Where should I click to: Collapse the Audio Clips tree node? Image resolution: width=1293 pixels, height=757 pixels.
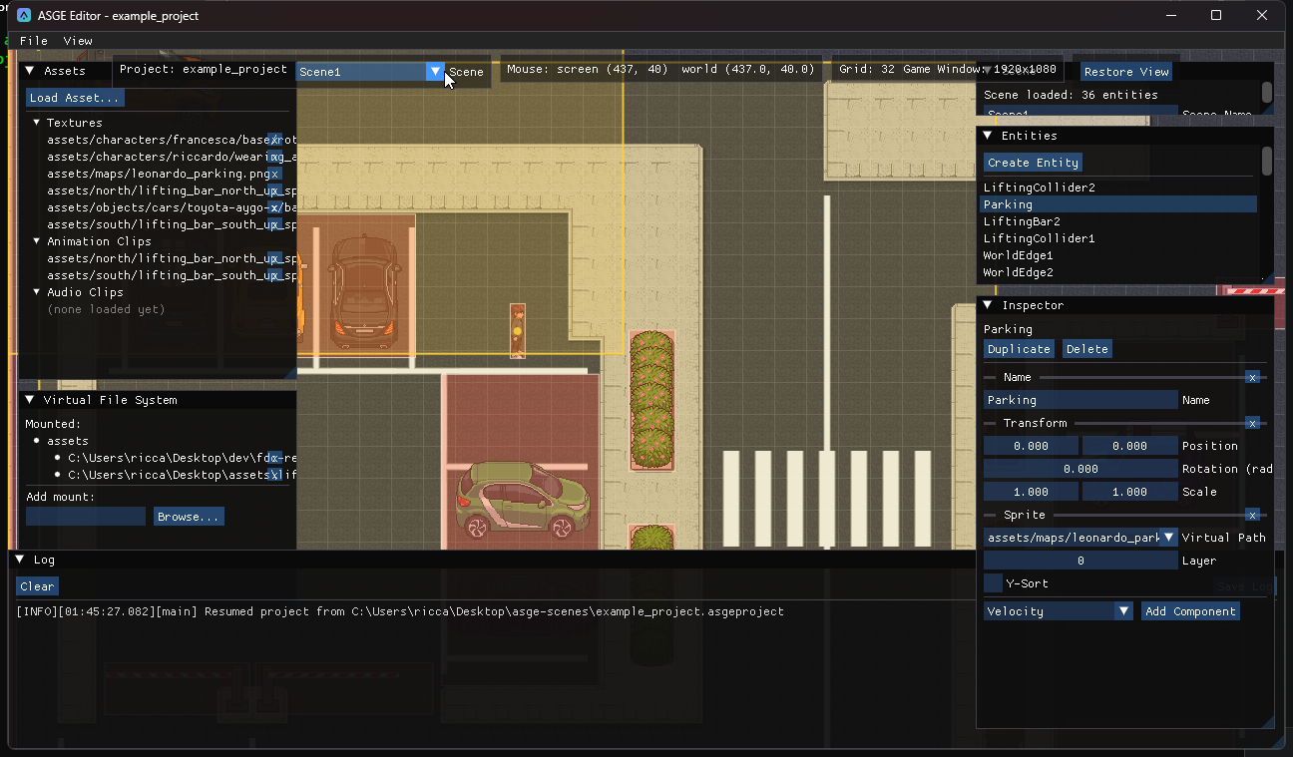coord(37,292)
